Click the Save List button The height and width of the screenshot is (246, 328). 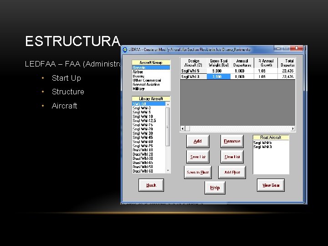[x=198, y=157]
